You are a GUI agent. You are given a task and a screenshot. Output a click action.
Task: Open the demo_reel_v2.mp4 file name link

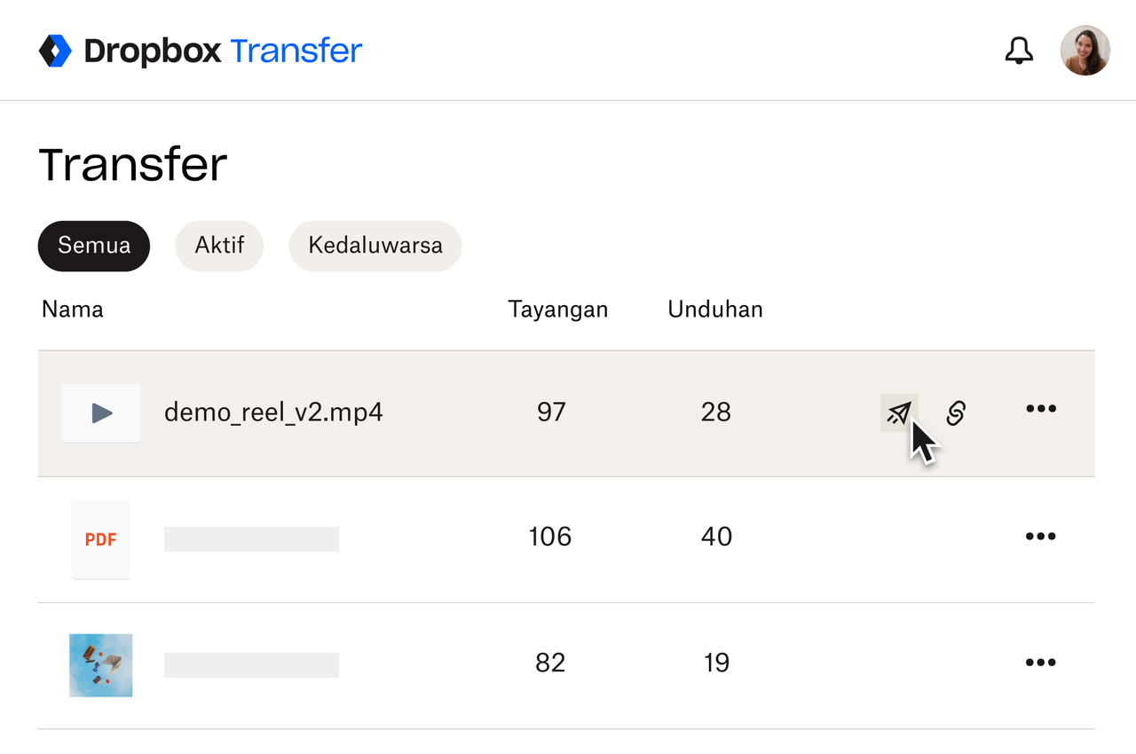tap(272, 412)
